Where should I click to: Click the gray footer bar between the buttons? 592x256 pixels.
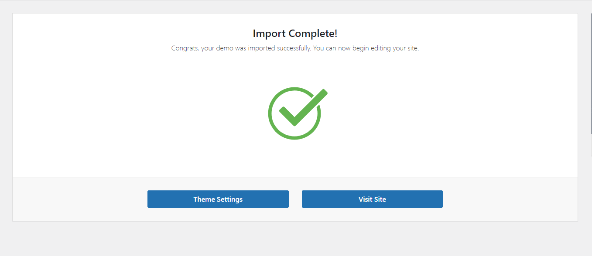pyautogui.click(x=295, y=199)
